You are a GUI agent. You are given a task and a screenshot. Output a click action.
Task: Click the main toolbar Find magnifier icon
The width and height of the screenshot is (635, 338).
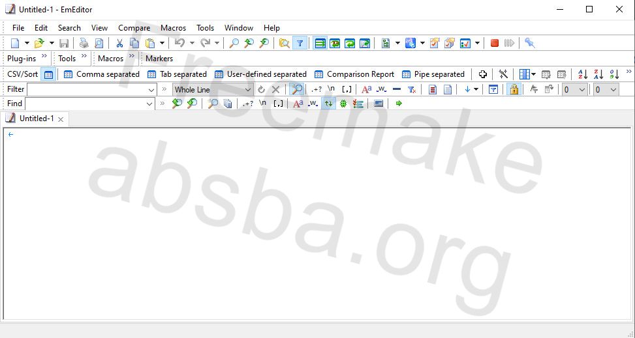(x=234, y=43)
